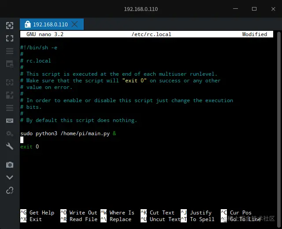Click the 'By default this script does nothing' line
Screen dimensions: 282x229
pyautogui.click(x=78, y=120)
